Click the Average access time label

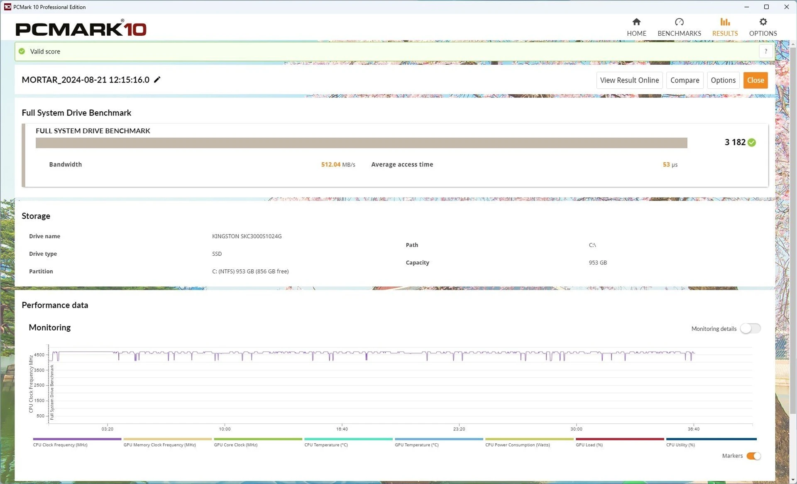point(402,164)
